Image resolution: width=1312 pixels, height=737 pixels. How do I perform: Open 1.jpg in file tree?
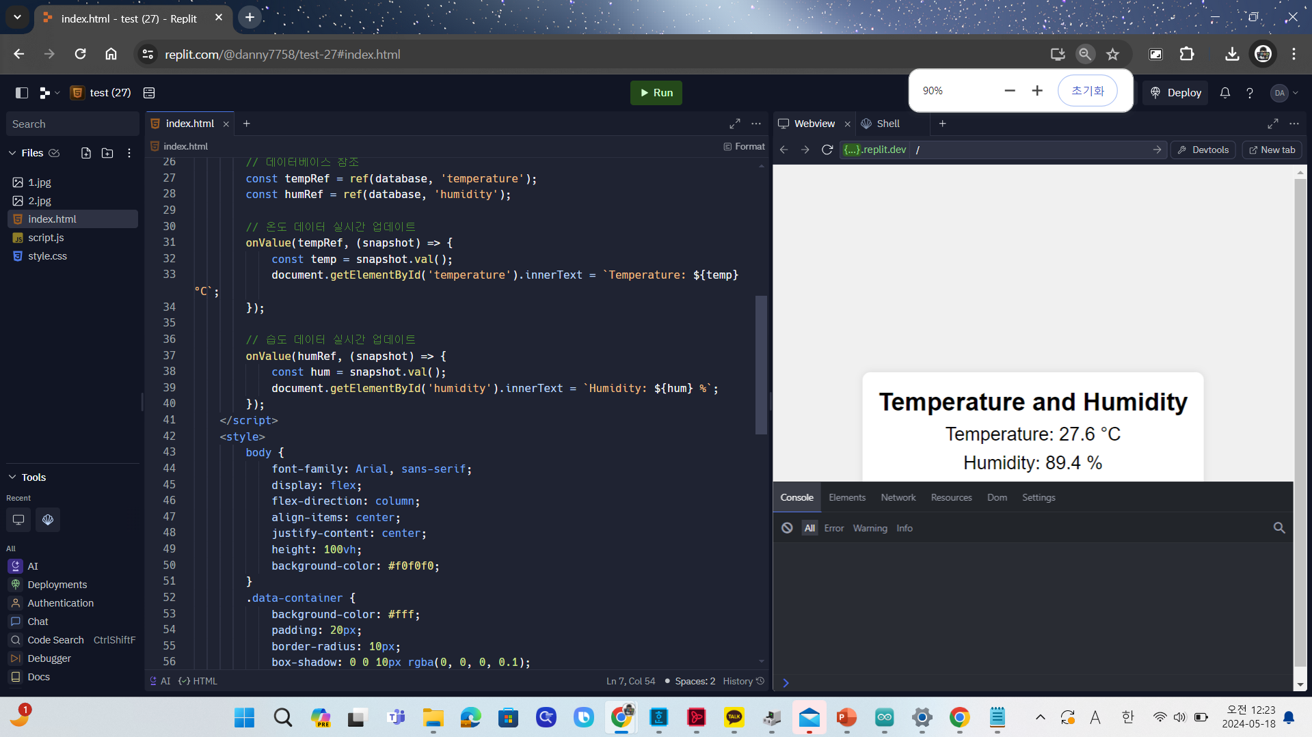(72, 182)
